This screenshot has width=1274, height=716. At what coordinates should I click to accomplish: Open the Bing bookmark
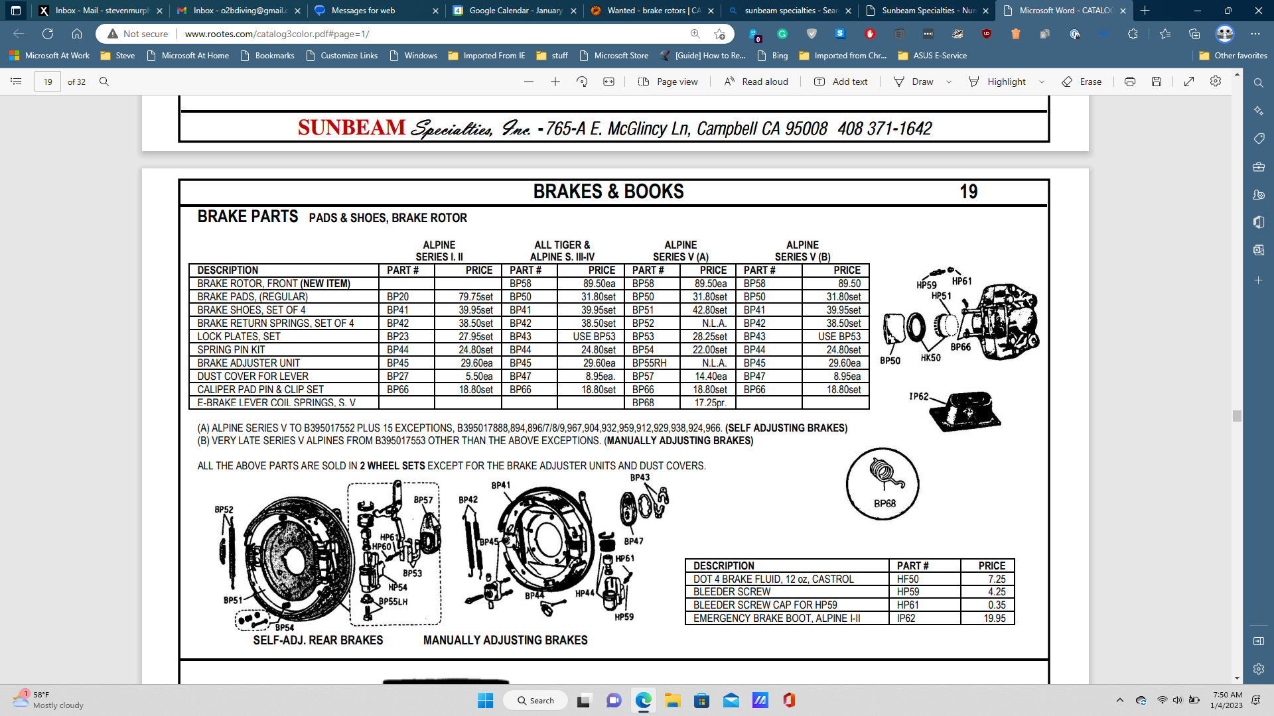[x=772, y=56]
